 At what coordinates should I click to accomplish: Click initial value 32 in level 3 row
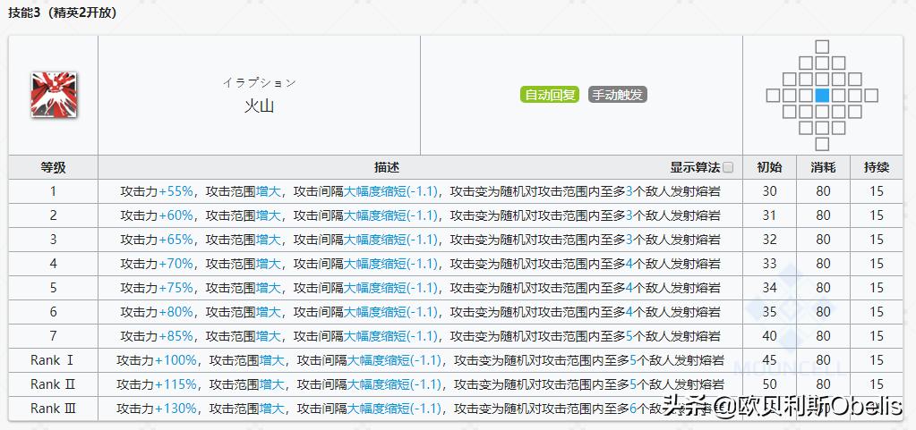[x=769, y=240]
